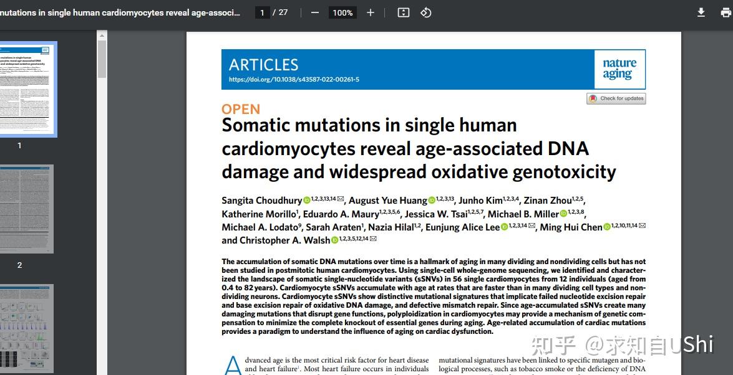Open Michael B. Miller's ORCID icon
Screen dimensions: 733x375
pyautogui.click(x=563, y=214)
